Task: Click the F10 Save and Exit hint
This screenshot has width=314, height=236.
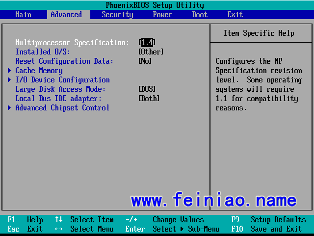Action: [x=267, y=229]
